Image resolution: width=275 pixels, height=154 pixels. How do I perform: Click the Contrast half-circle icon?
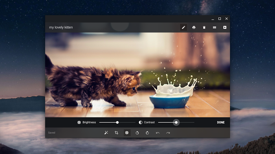[x=141, y=122]
